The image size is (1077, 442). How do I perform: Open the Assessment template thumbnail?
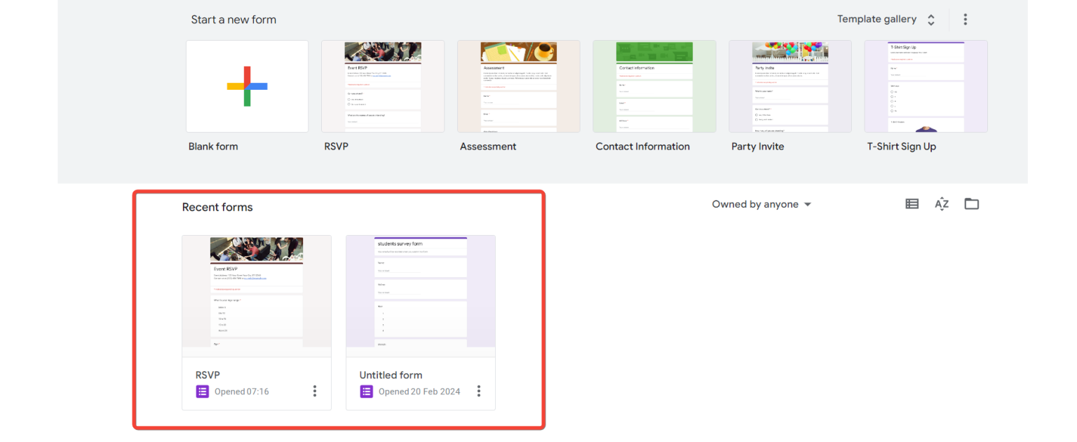tap(519, 86)
